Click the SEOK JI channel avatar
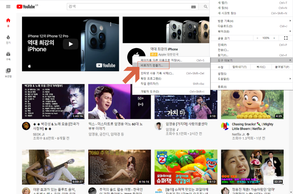Screen dimensions: 293x194 26,126
